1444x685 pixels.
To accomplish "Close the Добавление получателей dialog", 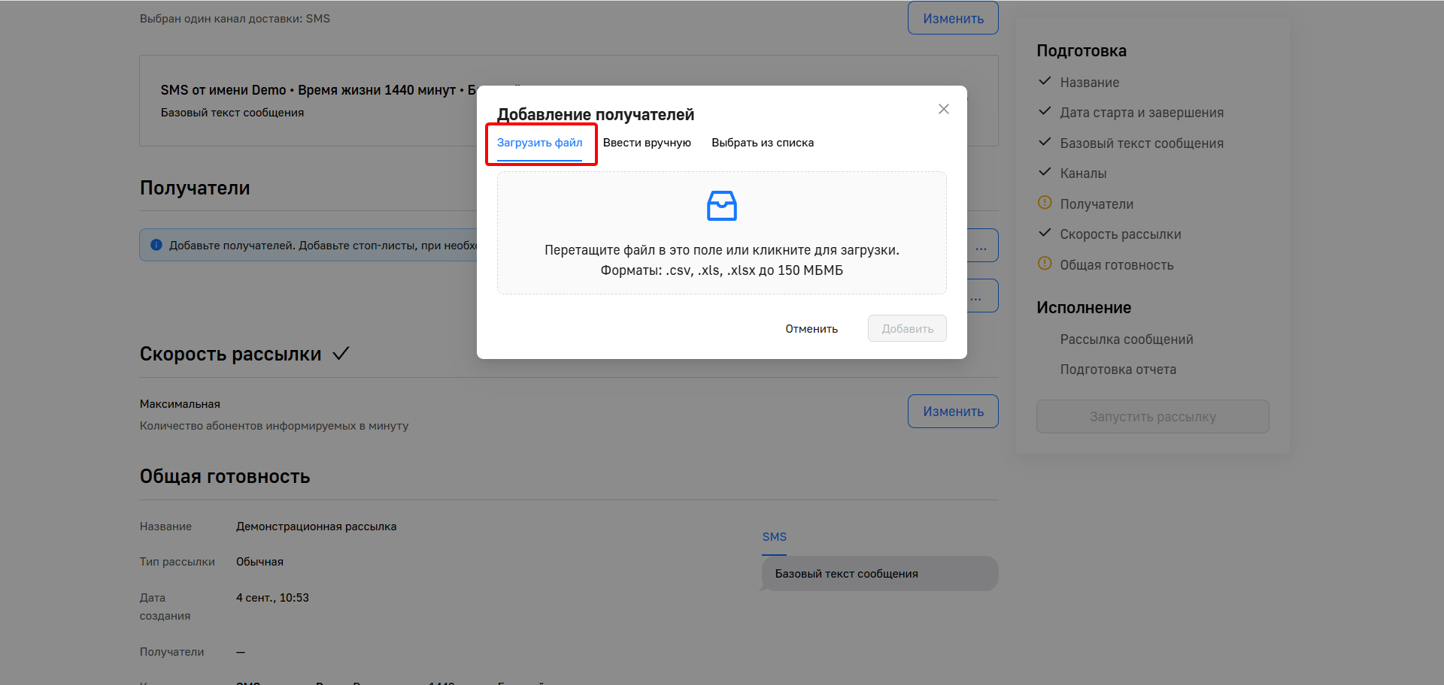I will pos(943,109).
